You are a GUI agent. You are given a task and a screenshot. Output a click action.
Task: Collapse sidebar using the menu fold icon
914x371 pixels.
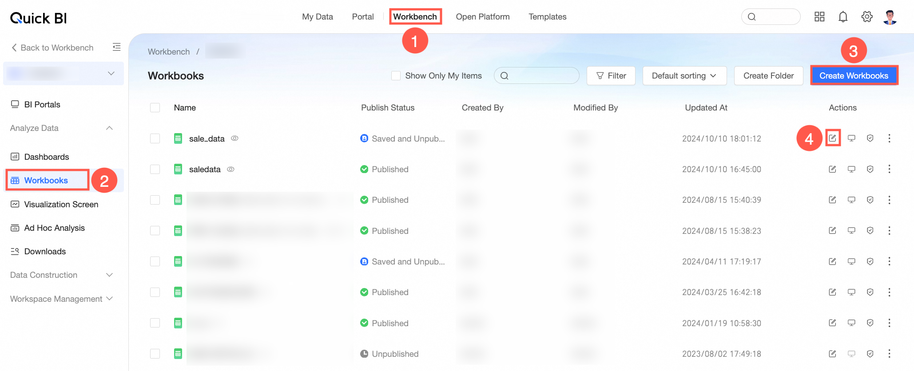[116, 47]
